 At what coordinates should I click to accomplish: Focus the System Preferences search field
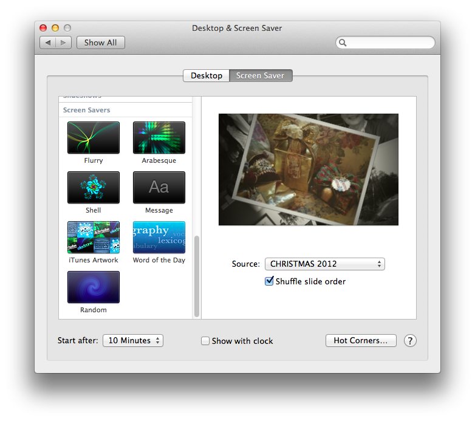[x=385, y=43]
